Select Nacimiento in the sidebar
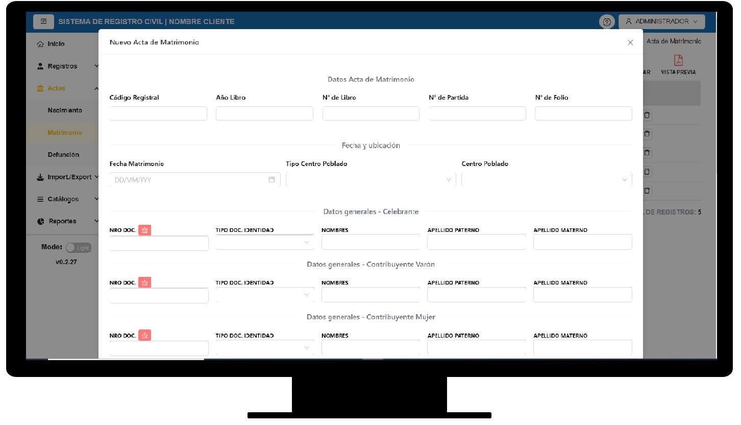This screenshot has width=741, height=425. 64,110
